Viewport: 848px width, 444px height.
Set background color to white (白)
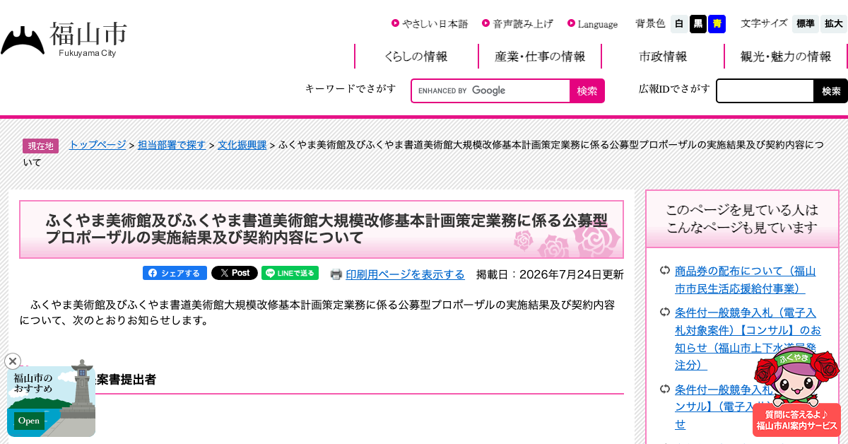pos(679,24)
